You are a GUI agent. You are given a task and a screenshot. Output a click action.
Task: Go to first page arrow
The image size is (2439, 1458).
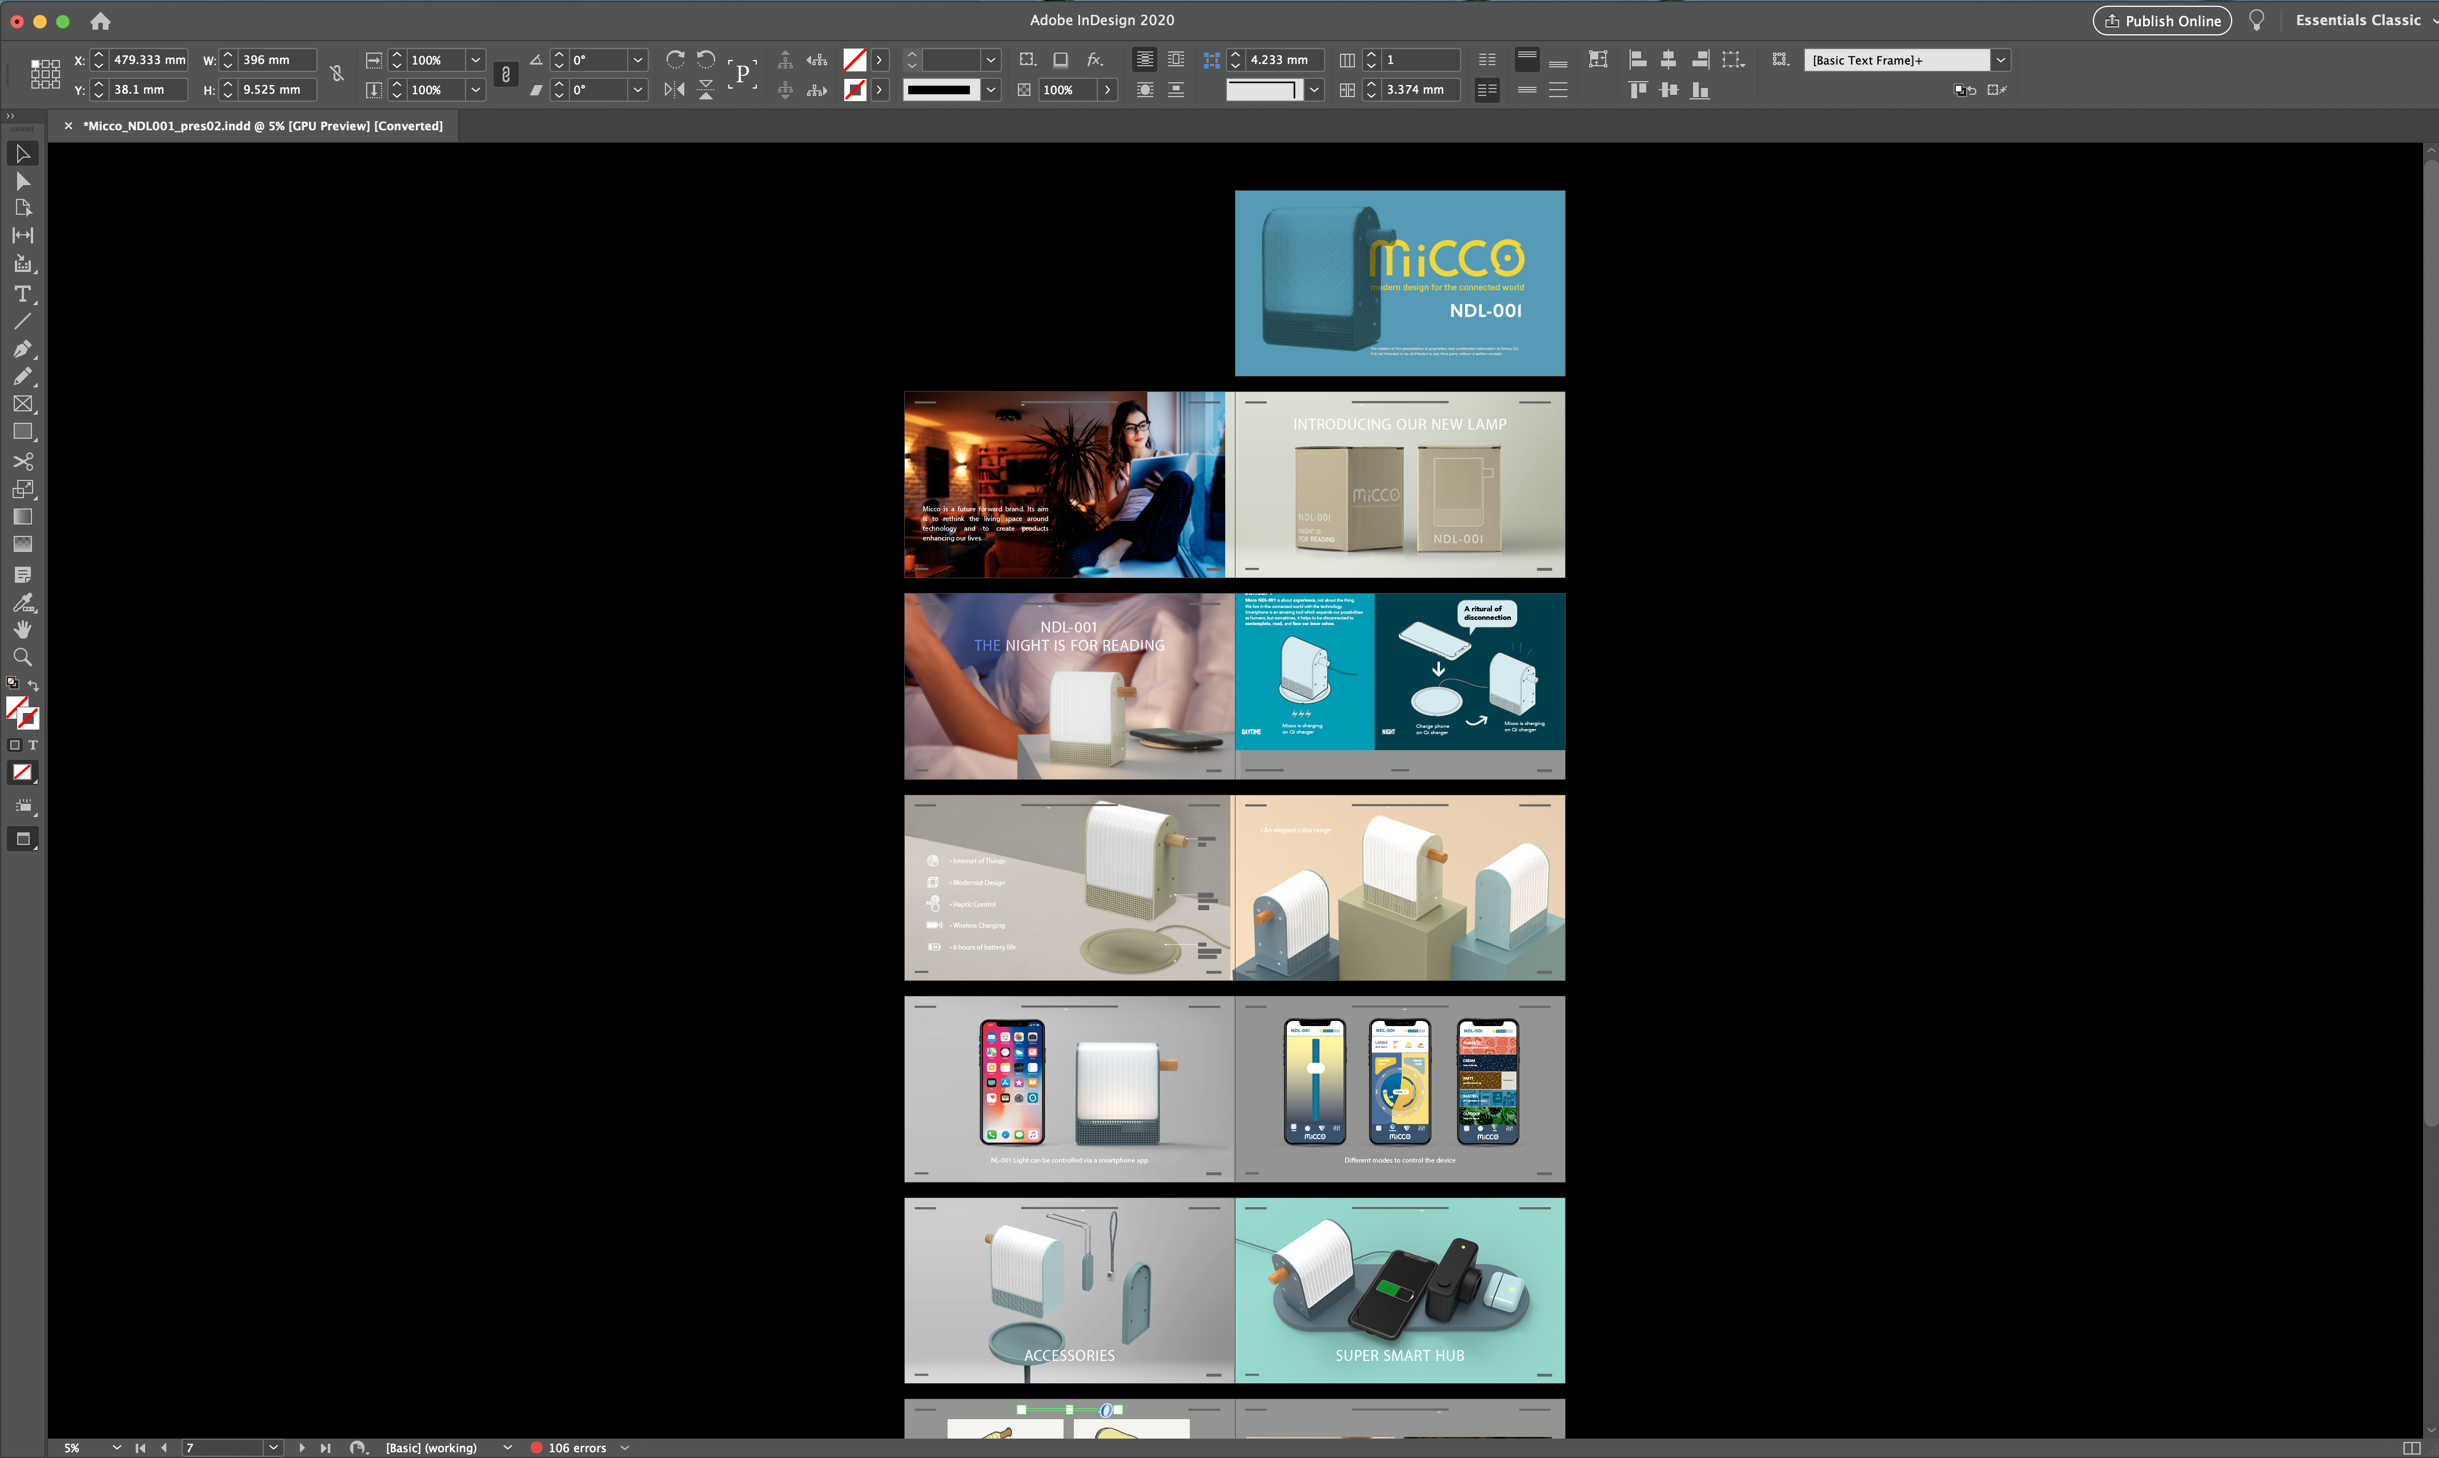click(x=141, y=1447)
